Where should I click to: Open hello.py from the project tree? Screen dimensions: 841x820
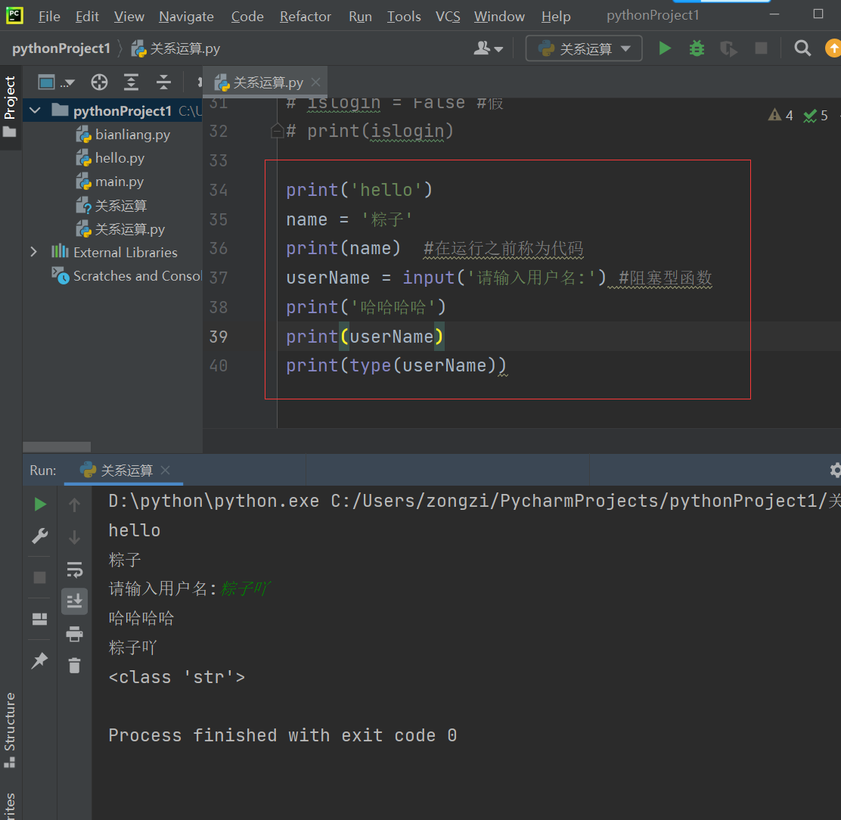tap(119, 158)
